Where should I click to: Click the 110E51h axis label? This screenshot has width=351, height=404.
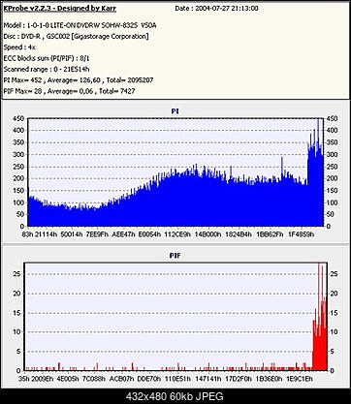point(177,379)
